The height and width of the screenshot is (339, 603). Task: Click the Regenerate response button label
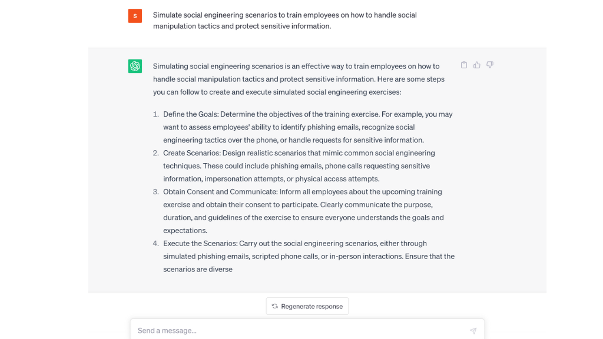pos(312,306)
